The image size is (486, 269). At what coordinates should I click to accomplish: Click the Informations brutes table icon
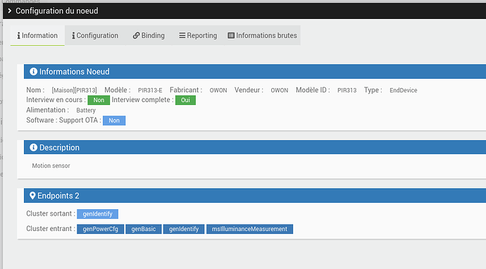coord(231,35)
